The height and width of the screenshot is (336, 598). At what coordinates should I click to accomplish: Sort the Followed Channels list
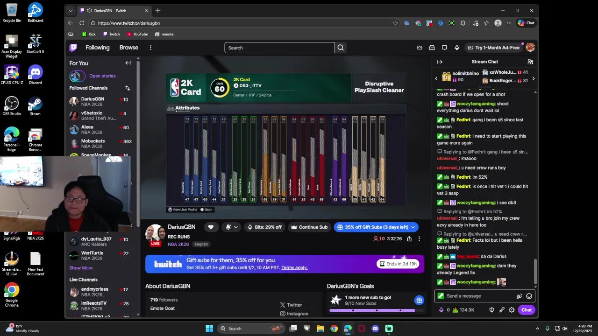click(128, 88)
